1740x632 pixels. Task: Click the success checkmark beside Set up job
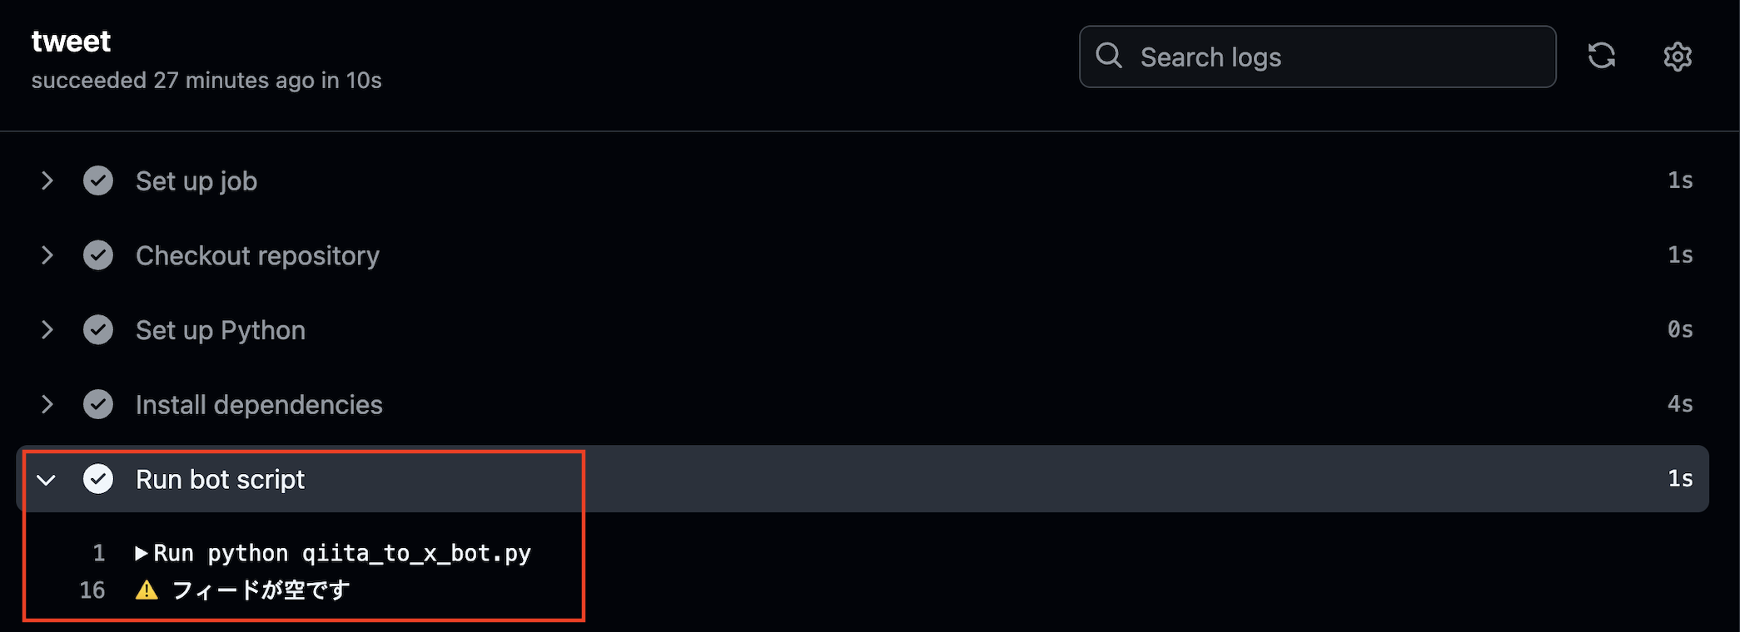pyautogui.click(x=98, y=180)
